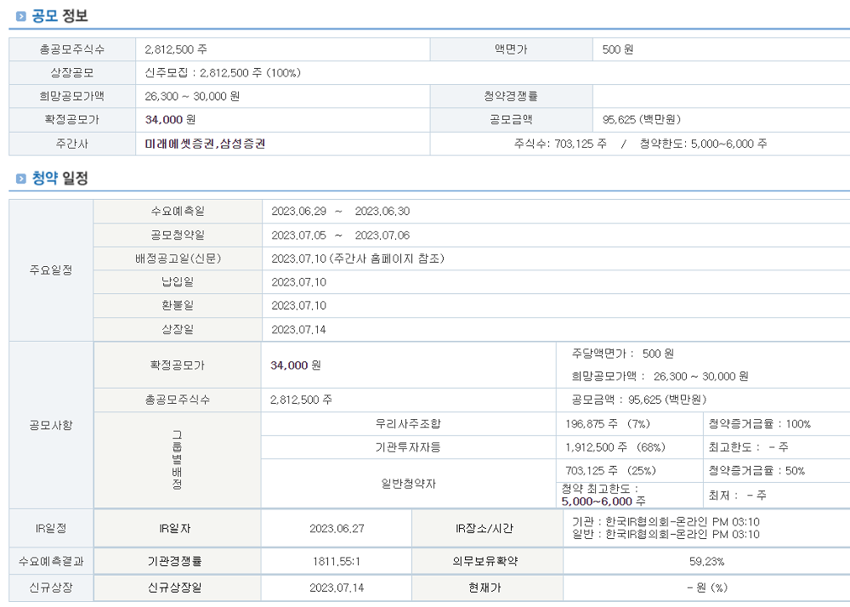Select the 공모청약일 end date 2023.07.06

click(x=382, y=235)
